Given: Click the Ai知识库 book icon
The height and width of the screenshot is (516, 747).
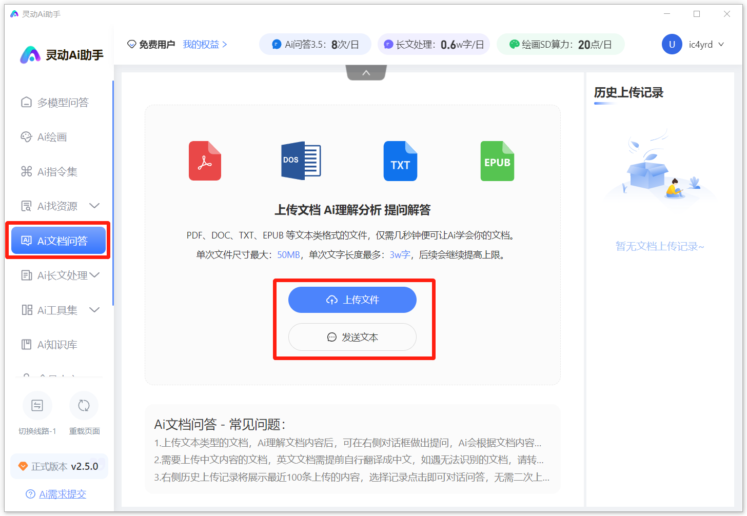Looking at the screenshot, I should click(x=26, y=345).
